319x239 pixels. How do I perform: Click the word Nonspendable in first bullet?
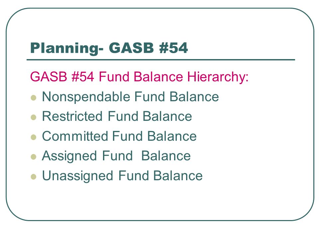pyautogui.click(x=86, y=97)
